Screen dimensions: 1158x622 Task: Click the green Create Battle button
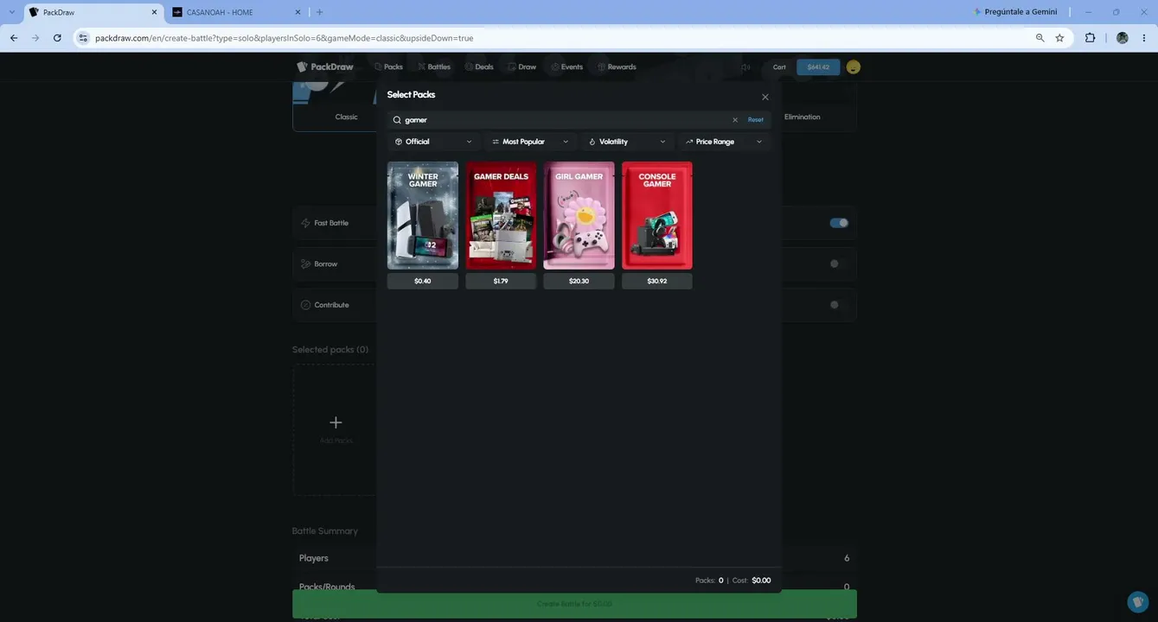pos(574,604)
